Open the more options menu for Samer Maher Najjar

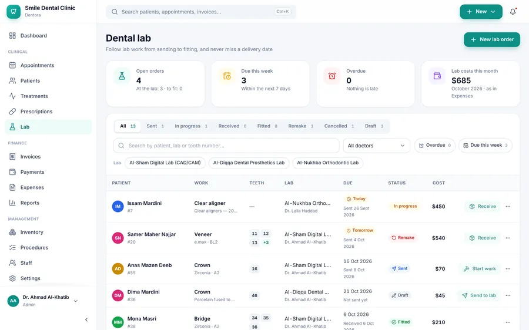pyautogui.click(x=508, y=238)
